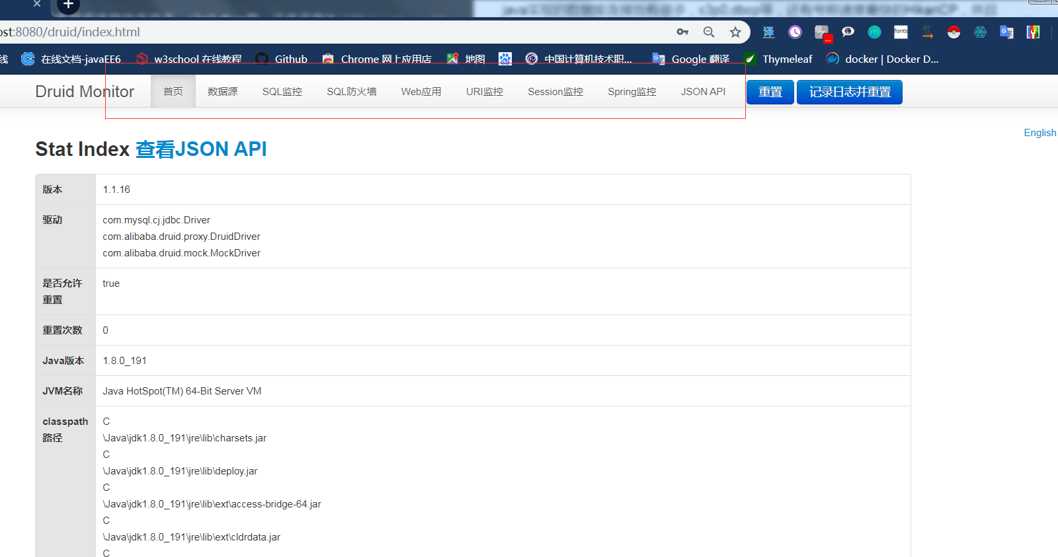Click the Java版本 value 1.8.0_191
1058x557 pixels.
click(124, 361)
